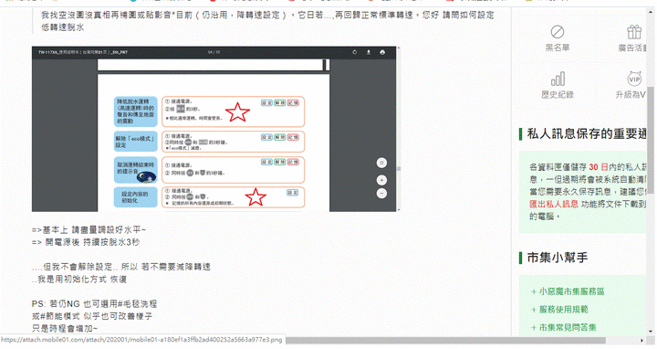Click the line 'PS: 若仍NG 也可選用#毛毯洗程'

point(94,303)
